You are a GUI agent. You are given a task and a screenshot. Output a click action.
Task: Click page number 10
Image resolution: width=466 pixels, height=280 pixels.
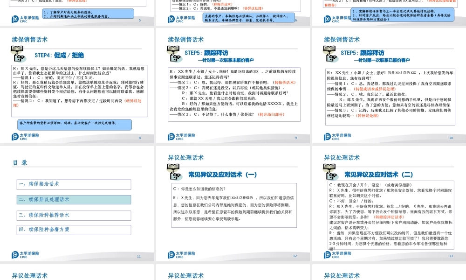451,138
